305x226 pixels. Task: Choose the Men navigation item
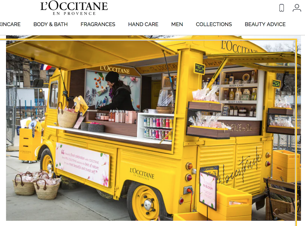pyautogui.click(x=177, y=24)
